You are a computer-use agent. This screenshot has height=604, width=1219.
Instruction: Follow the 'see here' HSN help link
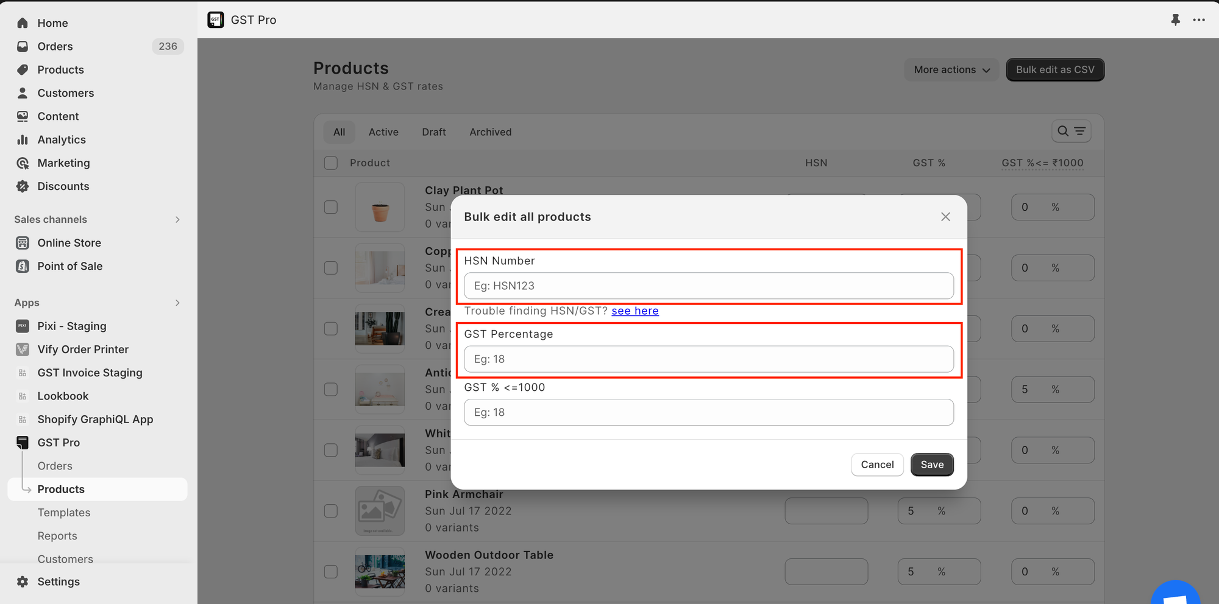(634, 311)
